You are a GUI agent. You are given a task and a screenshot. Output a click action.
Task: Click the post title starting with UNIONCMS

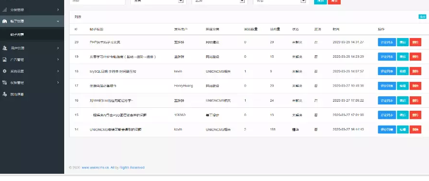pyautogui.click(x=115, y=129)
